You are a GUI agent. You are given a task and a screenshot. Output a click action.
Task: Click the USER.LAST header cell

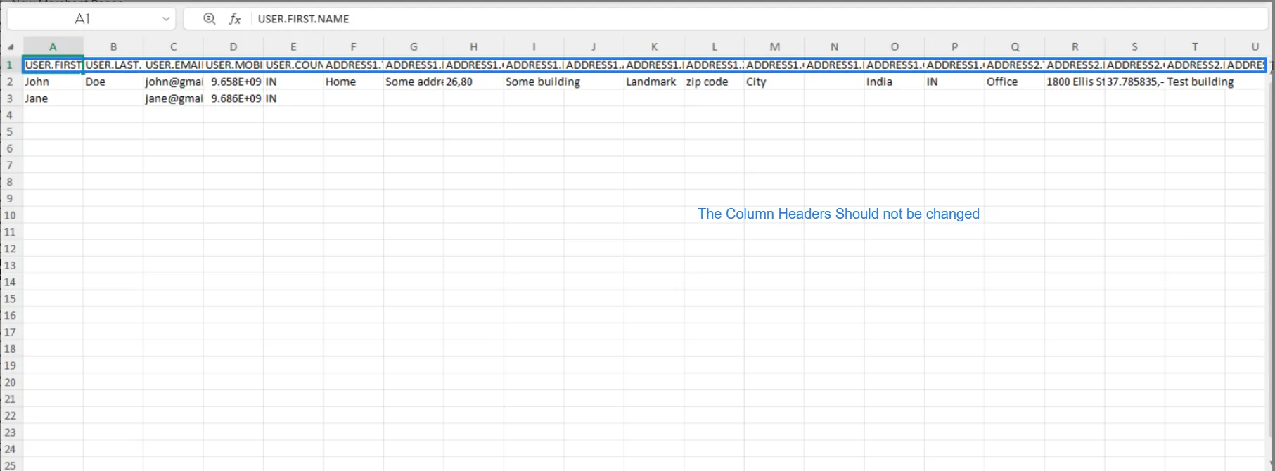(x=113, y=65)
